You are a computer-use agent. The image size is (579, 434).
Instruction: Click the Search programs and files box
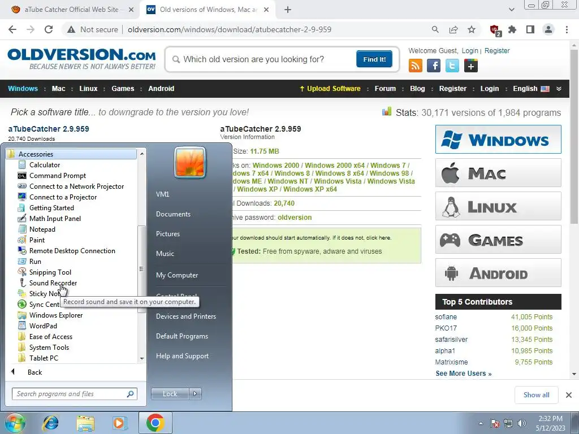pos(74,394)
